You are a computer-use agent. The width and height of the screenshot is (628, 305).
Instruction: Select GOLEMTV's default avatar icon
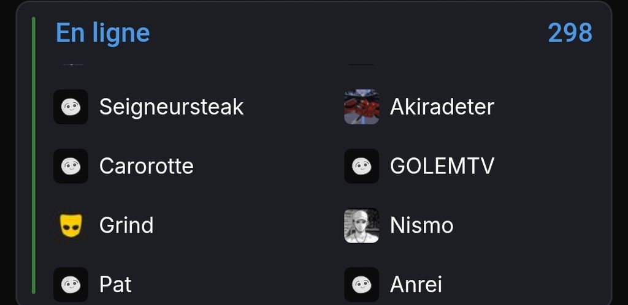(x=361, y=166)
